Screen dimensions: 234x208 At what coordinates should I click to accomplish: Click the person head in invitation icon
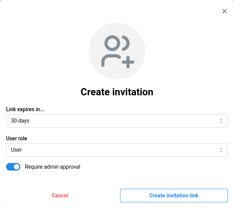[x=112, y=43]
